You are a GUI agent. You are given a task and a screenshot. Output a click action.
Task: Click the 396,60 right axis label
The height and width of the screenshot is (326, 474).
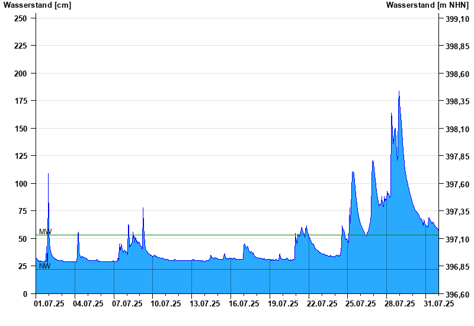(457, 294)
